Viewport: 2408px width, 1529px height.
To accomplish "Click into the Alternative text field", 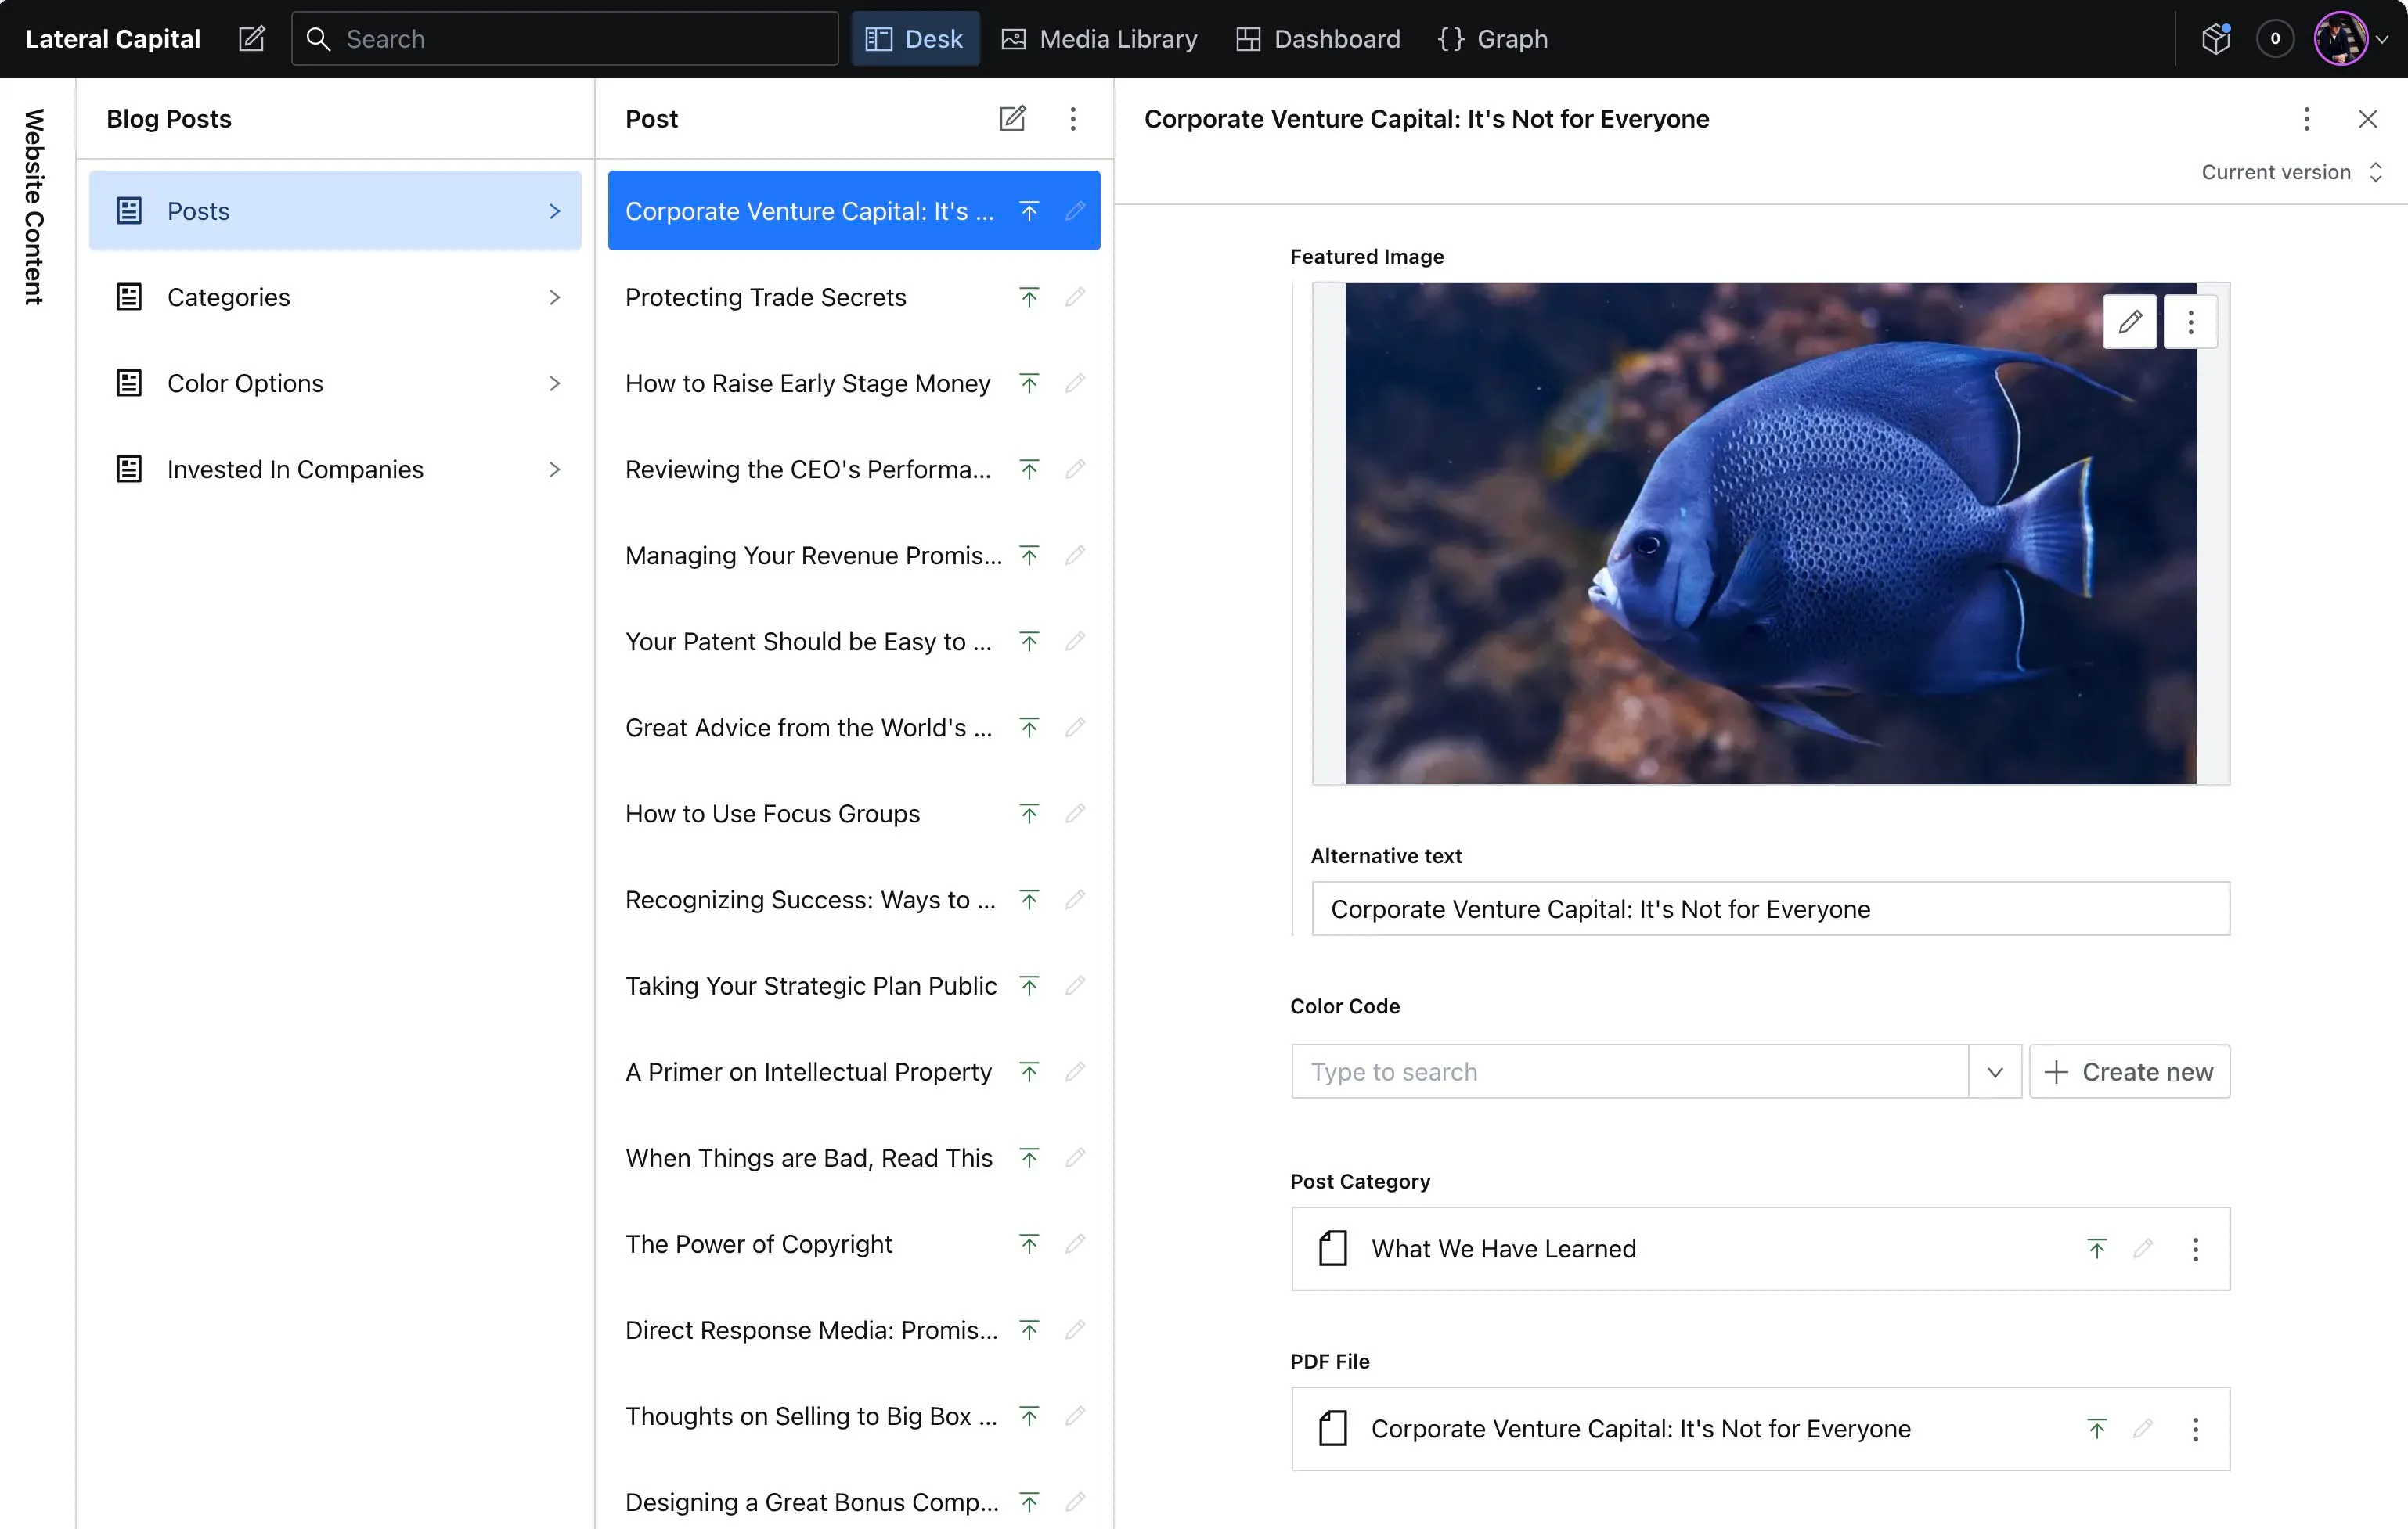I will [1770, 908].
